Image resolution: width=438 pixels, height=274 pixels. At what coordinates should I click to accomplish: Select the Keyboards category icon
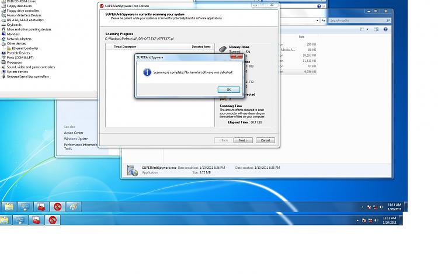point(4,25)
